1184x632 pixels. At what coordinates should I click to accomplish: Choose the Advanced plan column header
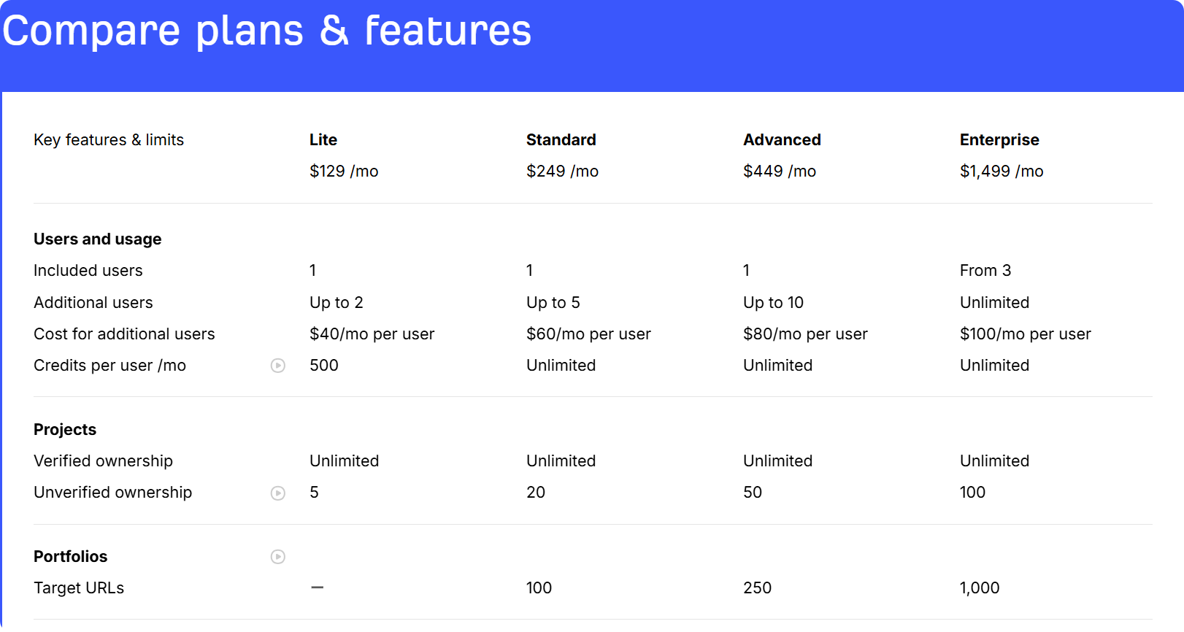[782, 139]
